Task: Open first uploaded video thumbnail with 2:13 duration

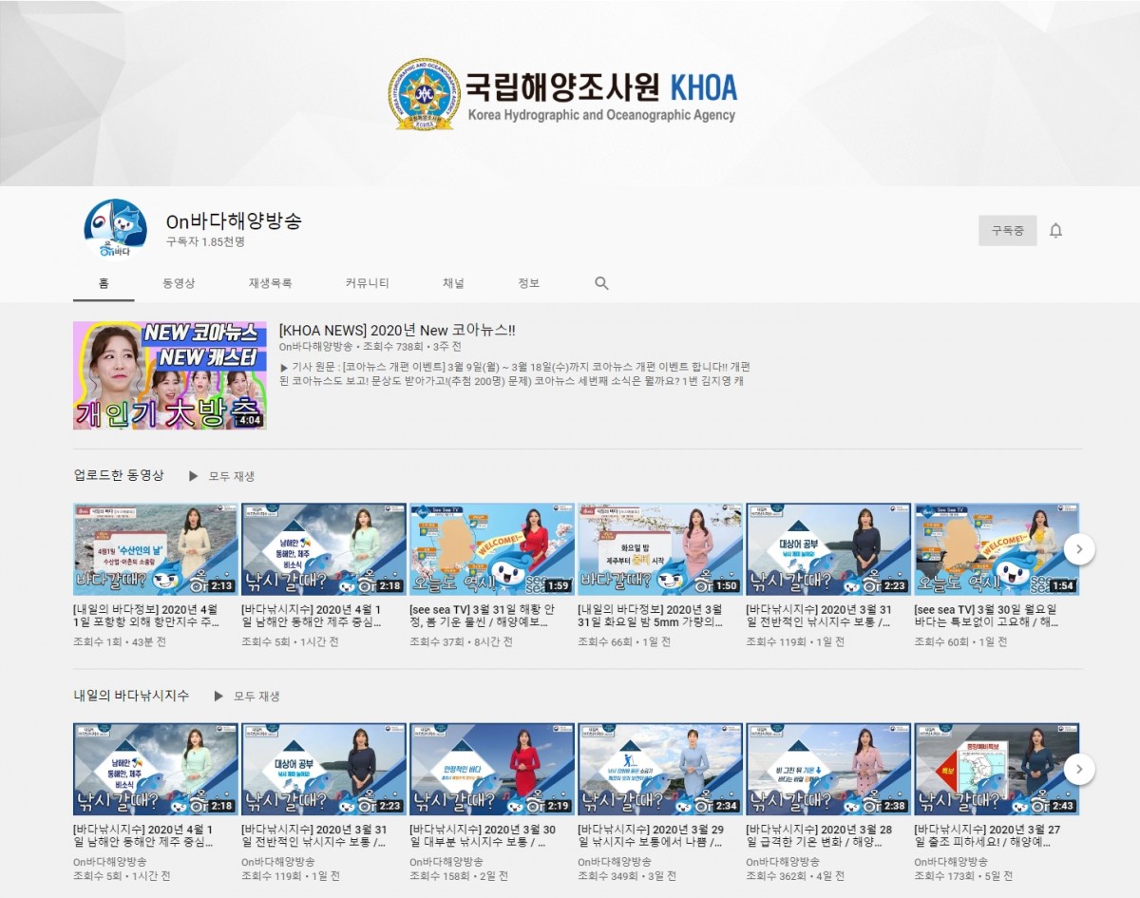Action: 156,549
